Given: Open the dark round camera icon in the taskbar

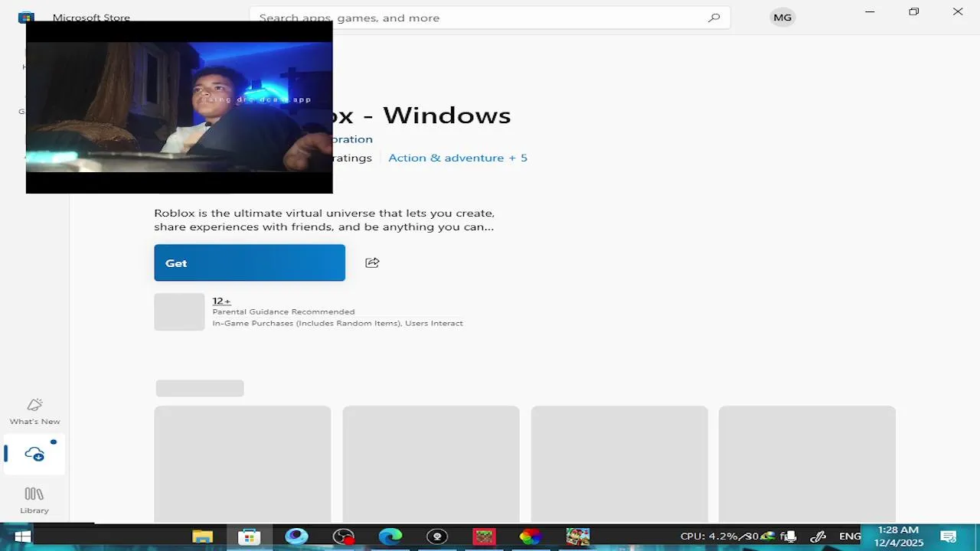Looking at the screenshot, I should point(436,536).
